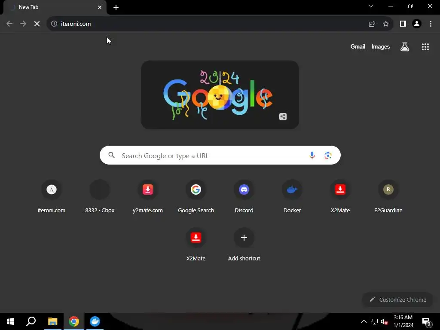Go back to the previous page
The height and width of the screenshot is (330, 440).
(x=9, y=24)
